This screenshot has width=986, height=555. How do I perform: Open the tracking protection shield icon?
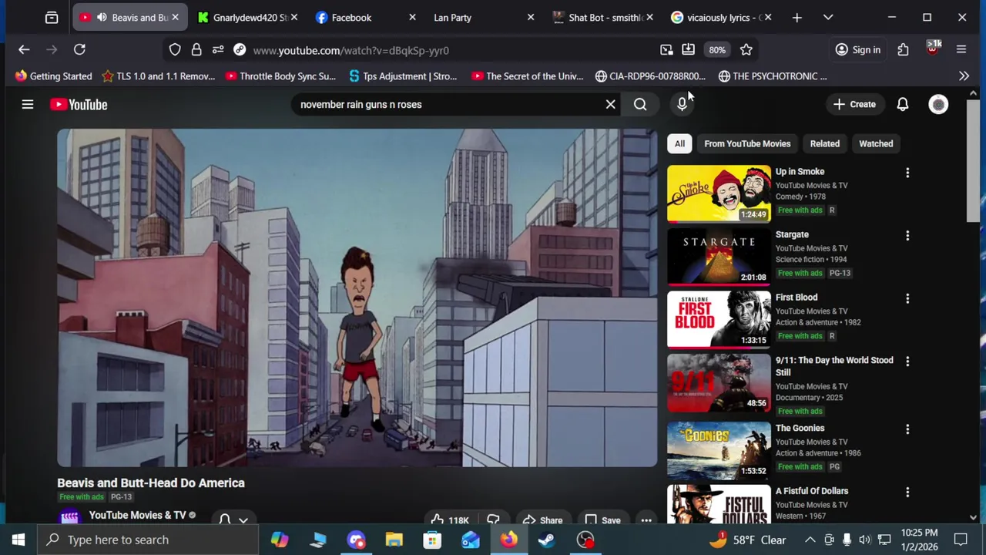point(175,50)
